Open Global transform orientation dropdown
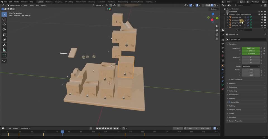Viewport: 268px width, 139px height. [98, 5]
